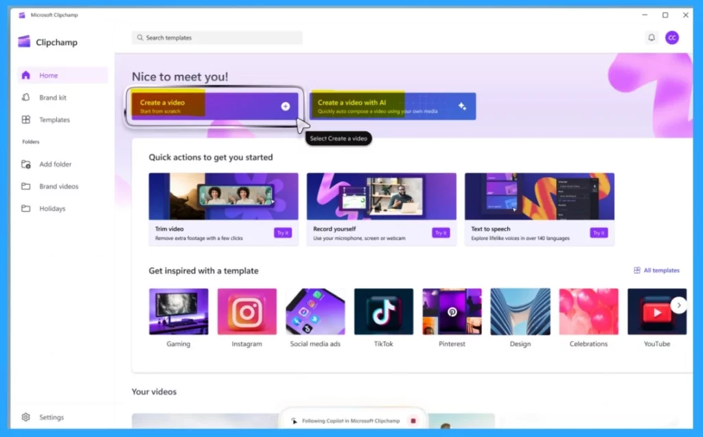Click the sparkle icon on Create with AI
This screenshot has height=437, width=703.
coord(462,106)
